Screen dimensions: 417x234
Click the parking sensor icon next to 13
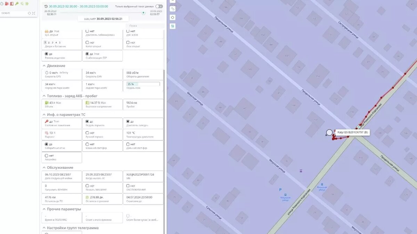pyautogui.click(x=47, y=133)
